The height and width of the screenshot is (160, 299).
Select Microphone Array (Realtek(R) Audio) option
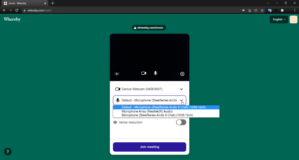(147, 111)
